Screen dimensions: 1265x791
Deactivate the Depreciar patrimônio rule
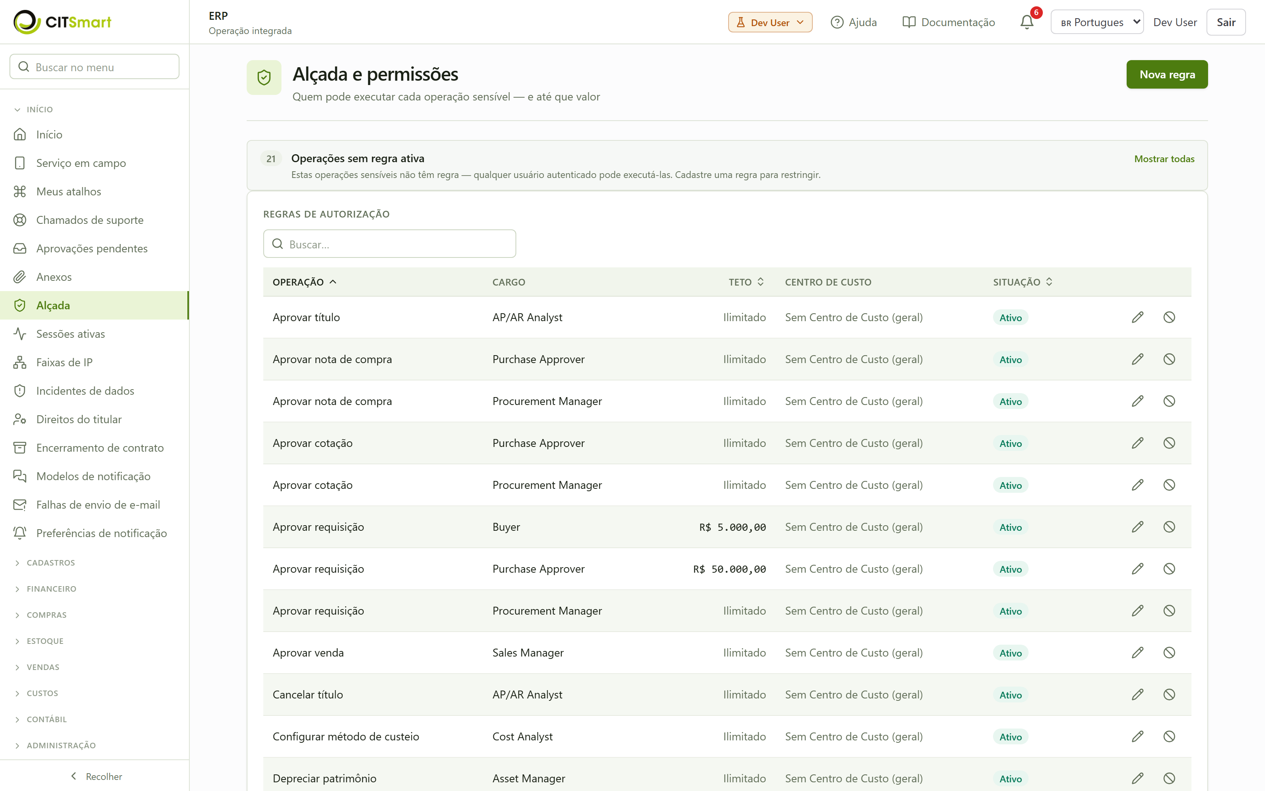(1169, 778)
